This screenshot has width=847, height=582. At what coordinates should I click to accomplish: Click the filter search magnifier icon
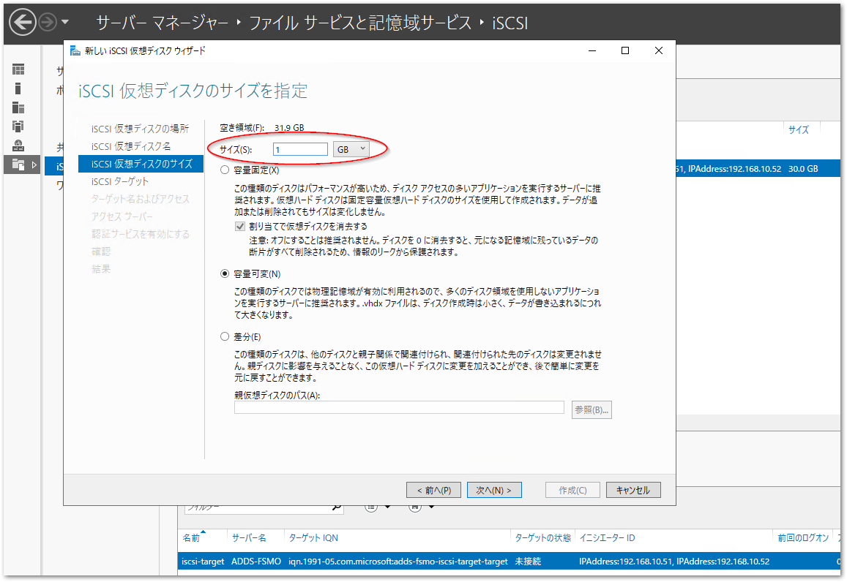[x=336, y=507]
